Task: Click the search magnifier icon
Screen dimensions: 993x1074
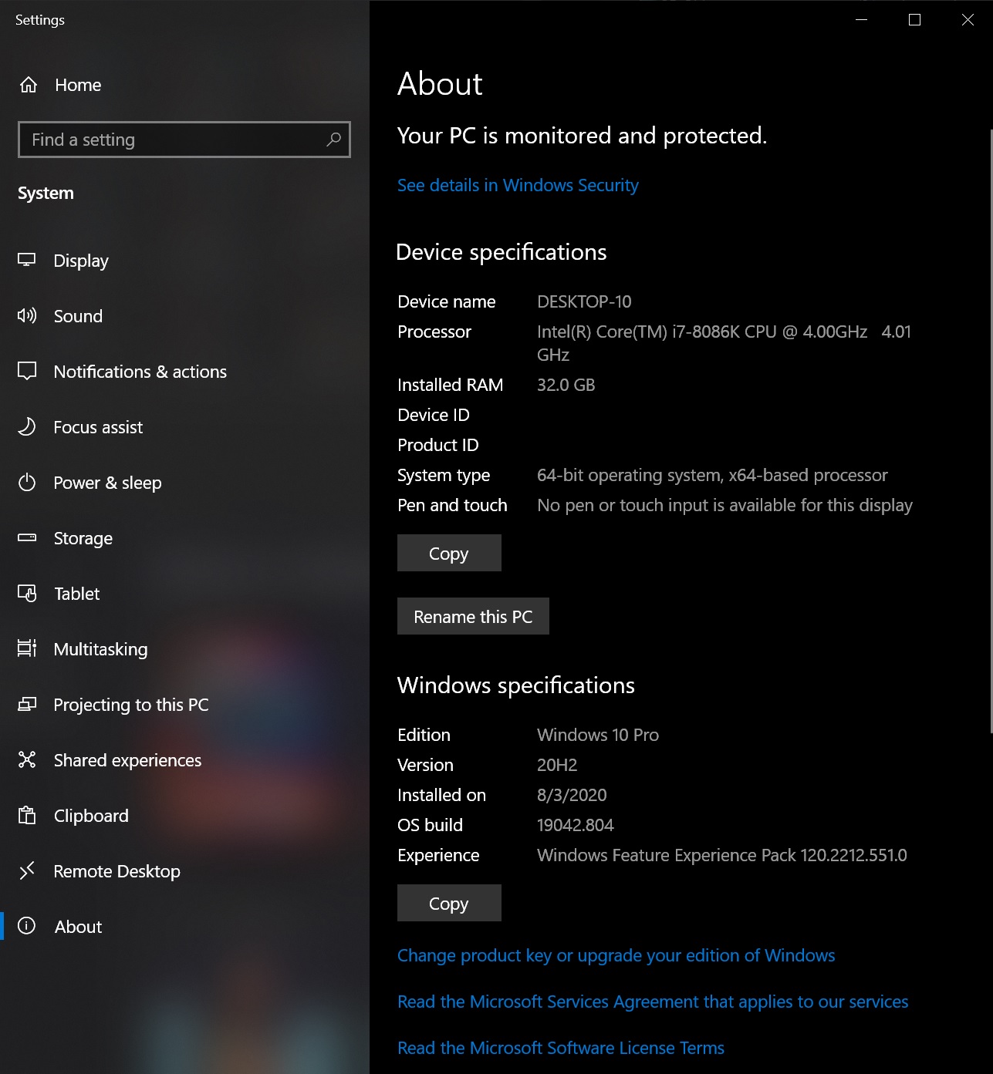Action: [333, 140]
